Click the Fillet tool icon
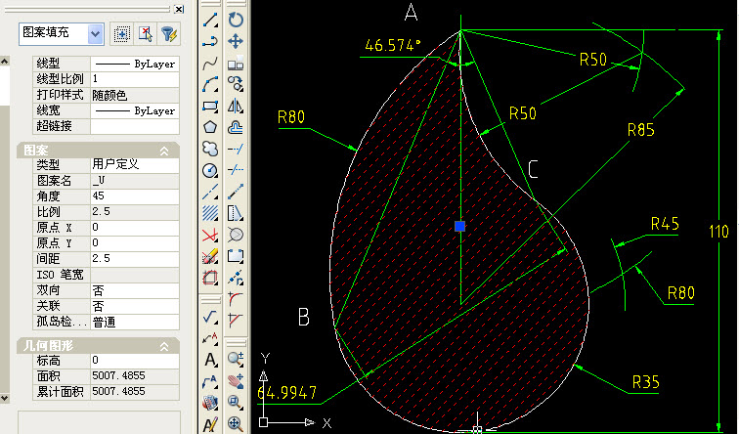This screenshot has width=739, height=434. 236,299
